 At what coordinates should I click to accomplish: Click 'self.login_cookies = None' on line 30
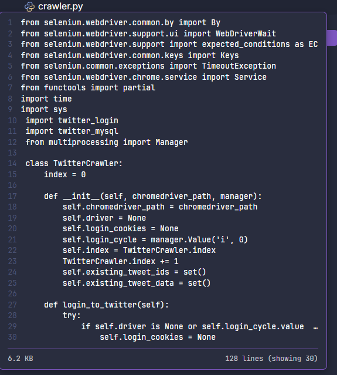pyautogui.click(x=158, y=337)
